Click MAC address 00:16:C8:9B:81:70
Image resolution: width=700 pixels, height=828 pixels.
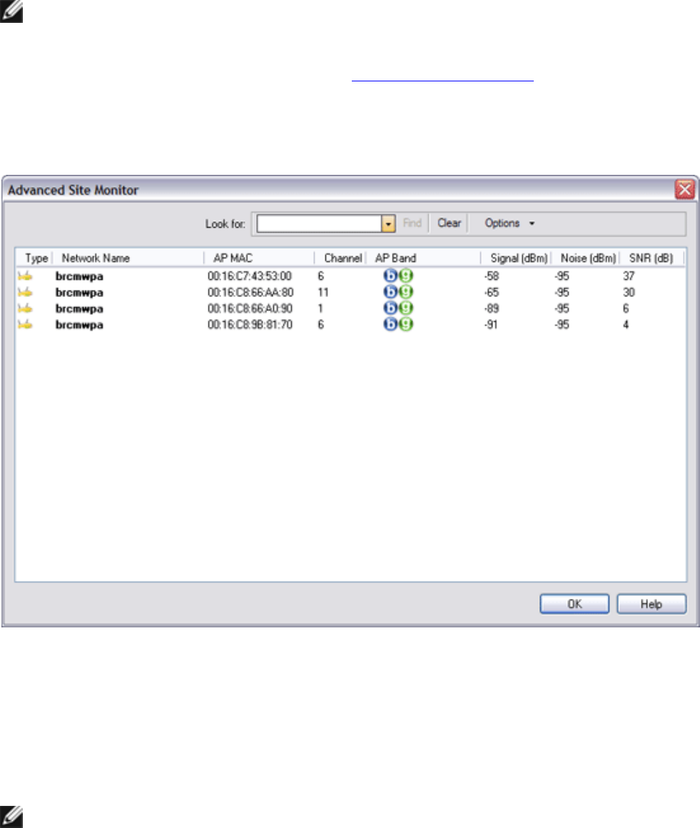click(x=250, y=325)
